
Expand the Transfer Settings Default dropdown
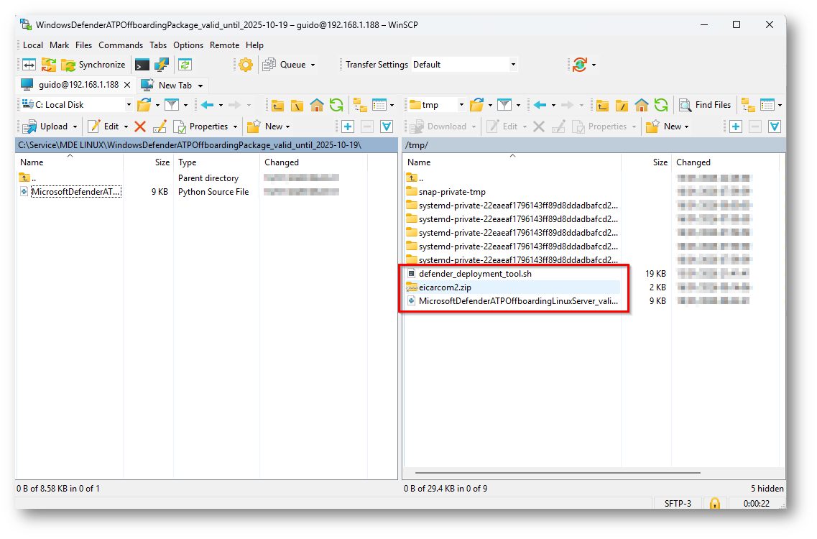[x=513, y=65]
